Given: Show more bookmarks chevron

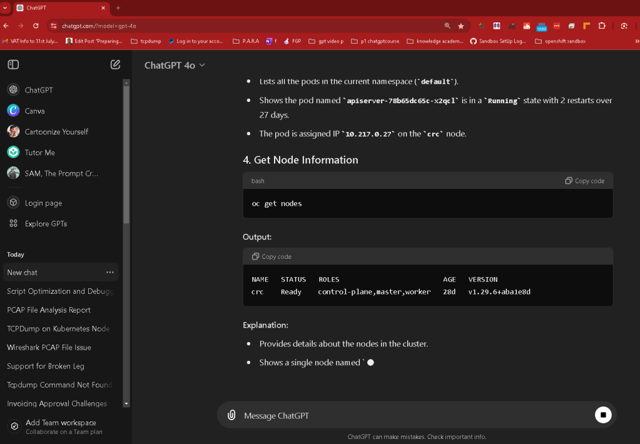Looking at the screenshot, I should (x=636, y=41).
